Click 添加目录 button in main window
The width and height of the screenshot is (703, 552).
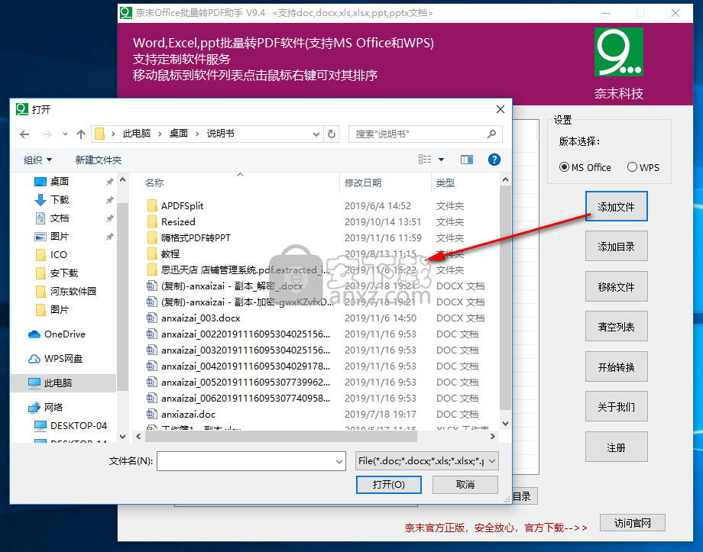point(616,247)
